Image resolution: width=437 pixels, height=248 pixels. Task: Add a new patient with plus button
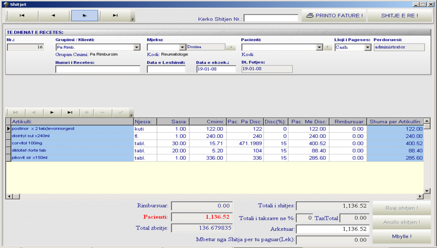[x=328, y=47]
